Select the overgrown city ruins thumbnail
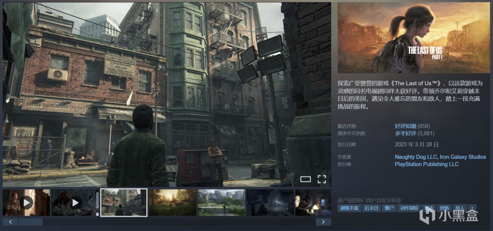493x231 pixels. pyautogui.click(x=221, y=202)
